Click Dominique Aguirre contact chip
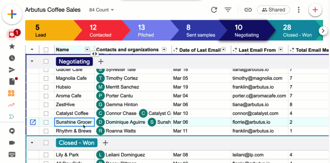 point(121,122)
